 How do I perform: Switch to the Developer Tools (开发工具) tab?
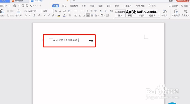click(x=127, y=6)
